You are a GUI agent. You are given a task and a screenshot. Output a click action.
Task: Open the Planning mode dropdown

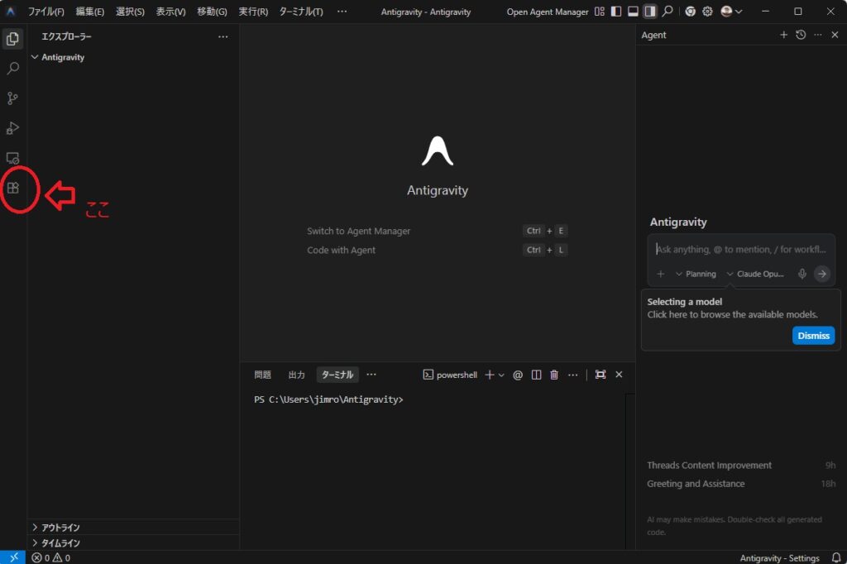coord(696,274)
